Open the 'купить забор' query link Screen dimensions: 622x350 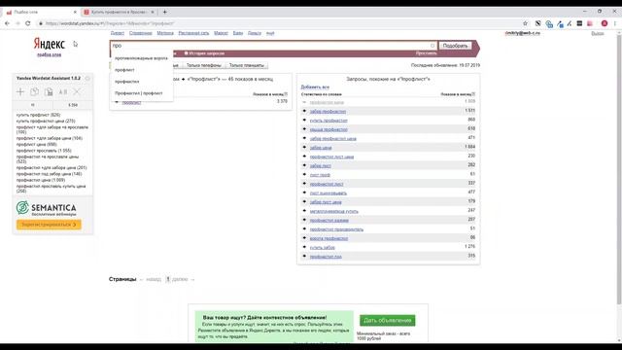click(x=322, y=247)
